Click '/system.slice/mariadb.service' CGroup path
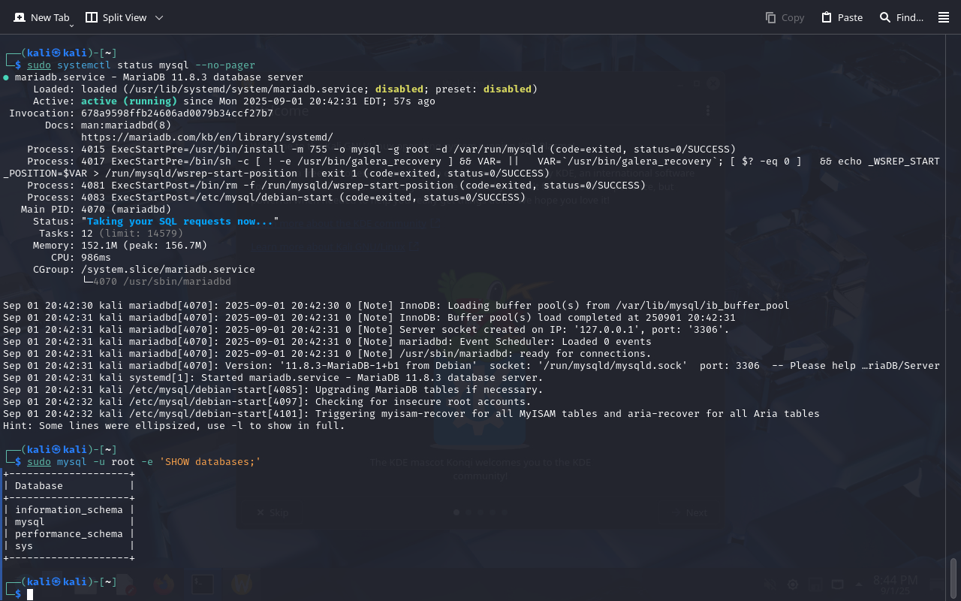Image resolution: width=961 pixels, height=601 pixels. 168,269
